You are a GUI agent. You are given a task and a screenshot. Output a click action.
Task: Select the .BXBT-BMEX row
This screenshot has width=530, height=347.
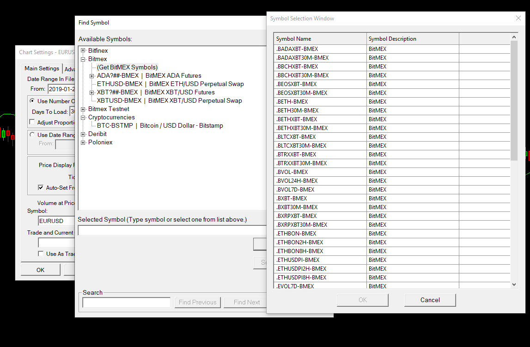point(392,199)
